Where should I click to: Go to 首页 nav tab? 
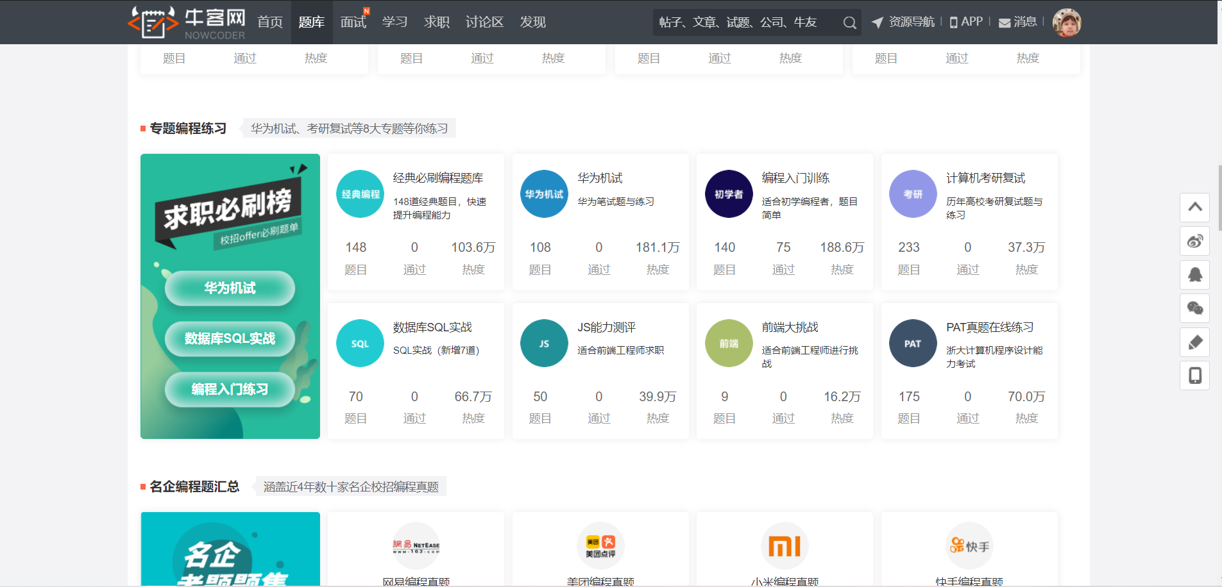(x=270, y=22)
